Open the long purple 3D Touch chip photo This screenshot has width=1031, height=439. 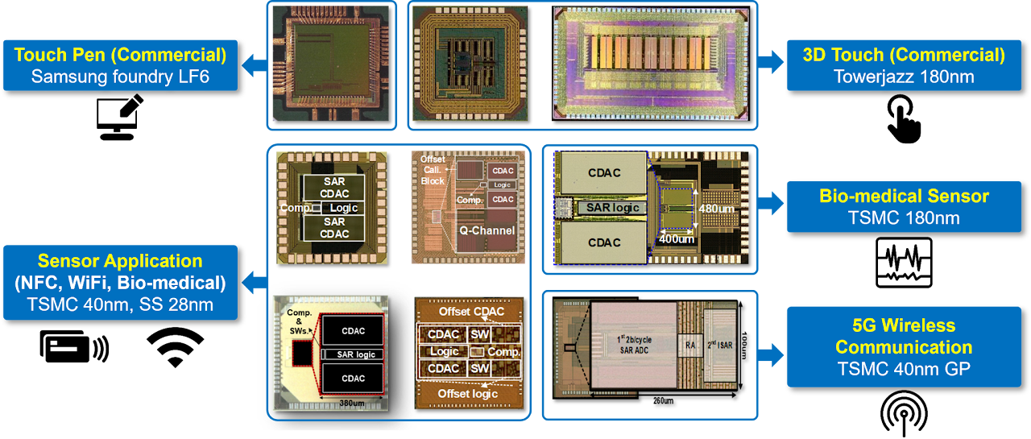652,64
